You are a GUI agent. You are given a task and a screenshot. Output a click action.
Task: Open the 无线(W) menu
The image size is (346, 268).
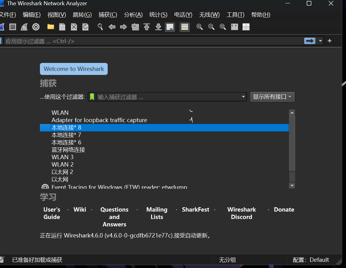209,15
